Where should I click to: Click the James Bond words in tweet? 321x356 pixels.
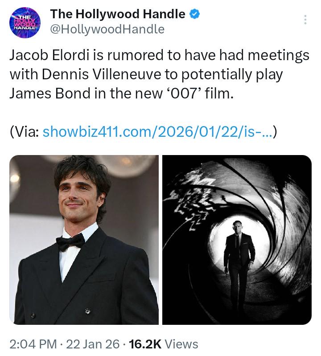click(50, 93)
